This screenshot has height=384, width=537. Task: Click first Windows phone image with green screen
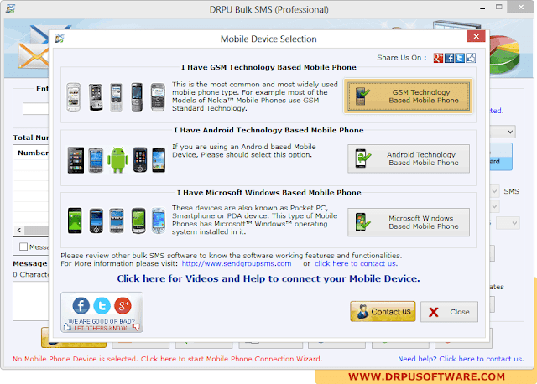click(75, 221)
